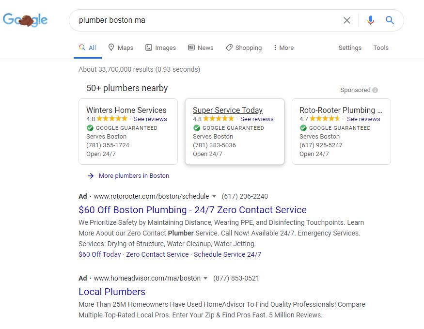
Task: Switch to the Images tab
Action: [x=160, y=48]
